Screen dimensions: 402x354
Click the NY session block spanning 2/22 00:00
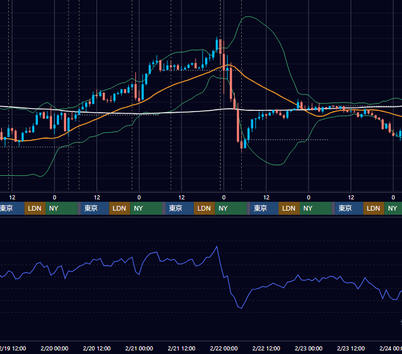[231, 208]
